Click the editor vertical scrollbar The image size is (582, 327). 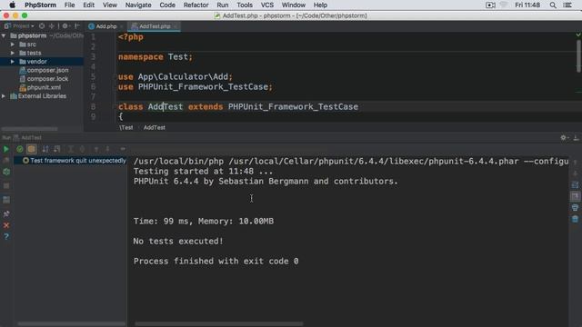[x=578, y=55]
